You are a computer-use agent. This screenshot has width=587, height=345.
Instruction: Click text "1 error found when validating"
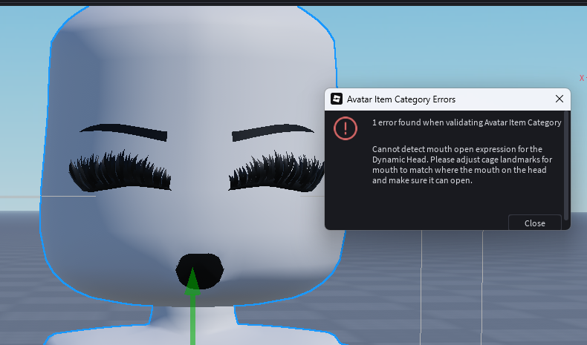click(x=427, y=122)
